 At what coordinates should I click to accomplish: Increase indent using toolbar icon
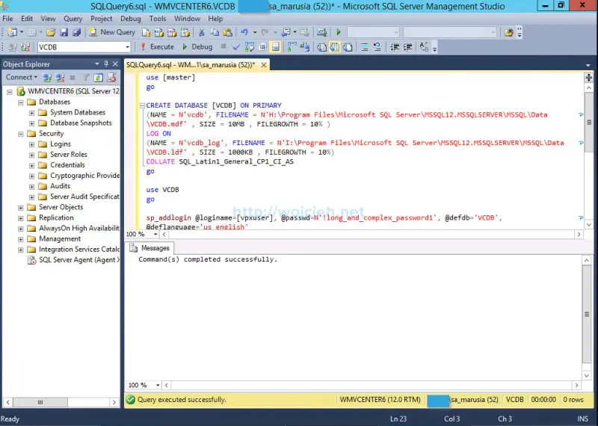tap(407, 47)
